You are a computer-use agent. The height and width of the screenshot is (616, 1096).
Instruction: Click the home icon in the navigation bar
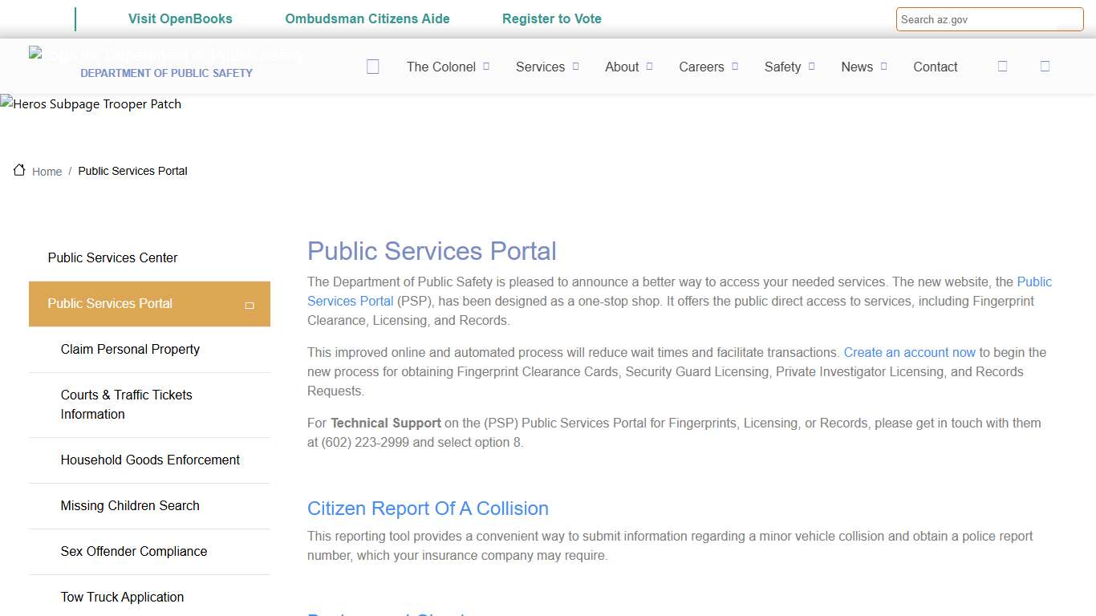point(372,67)
